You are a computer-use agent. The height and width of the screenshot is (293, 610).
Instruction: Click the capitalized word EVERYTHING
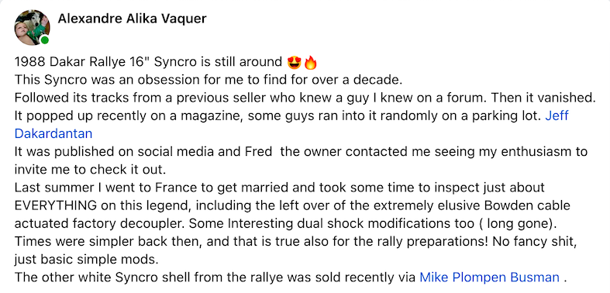(55, 205)
